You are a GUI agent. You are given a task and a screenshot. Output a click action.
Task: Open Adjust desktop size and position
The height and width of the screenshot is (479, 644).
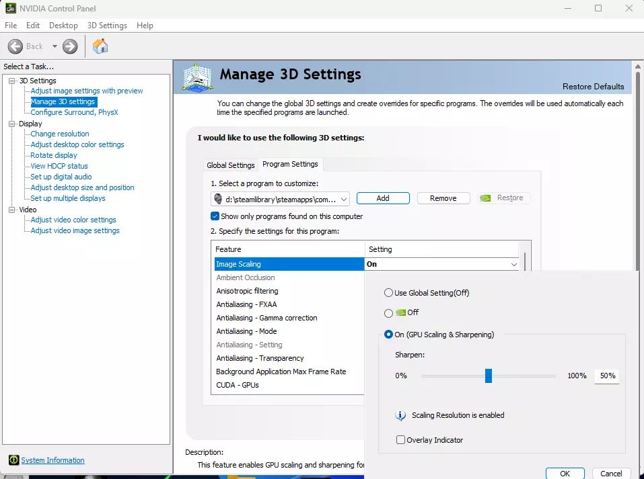83,187
